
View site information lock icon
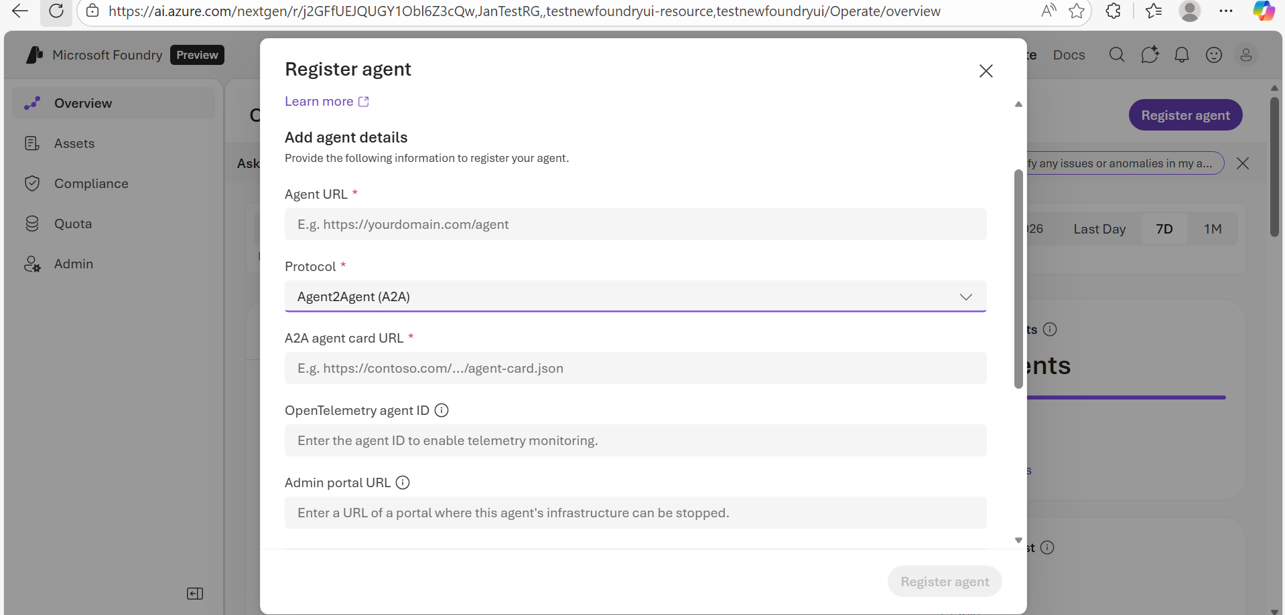pos(92,11)
